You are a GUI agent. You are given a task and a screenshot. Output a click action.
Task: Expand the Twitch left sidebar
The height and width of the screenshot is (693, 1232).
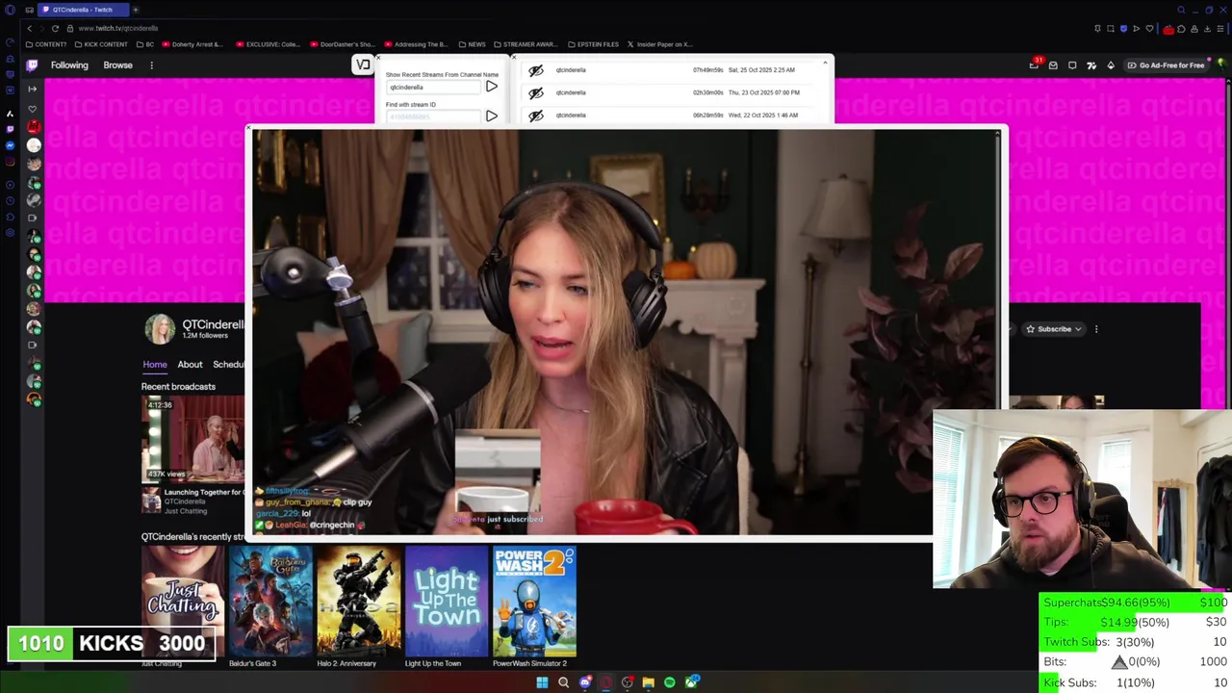pyautogui.click(x=32, y=89)
